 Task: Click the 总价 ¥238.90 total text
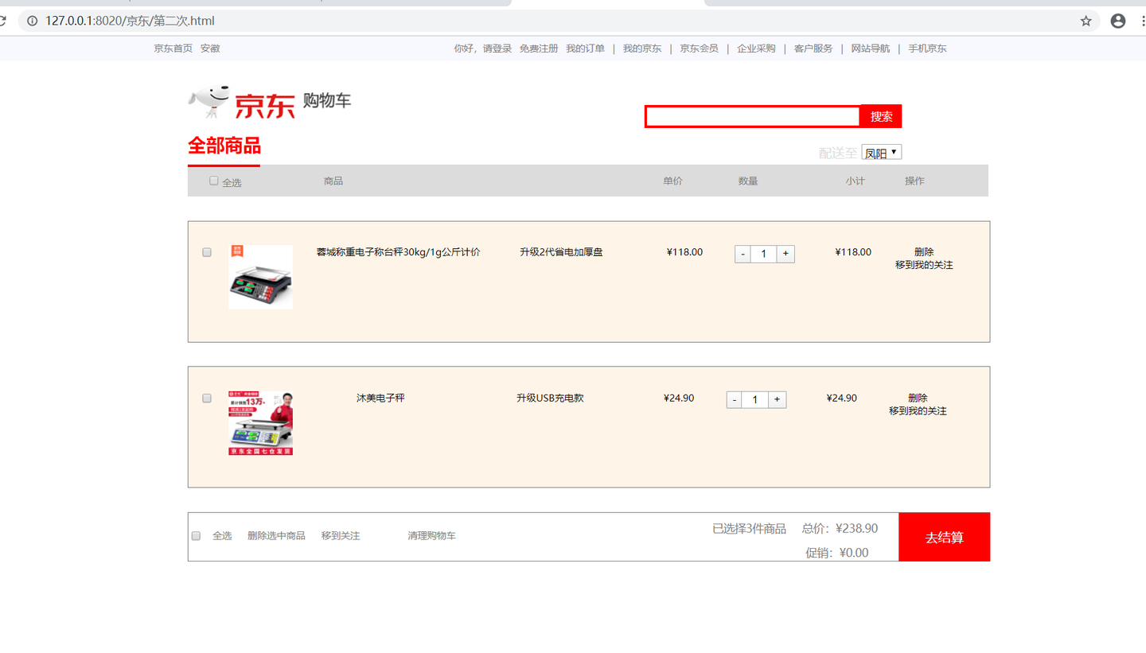click(840, 528)
